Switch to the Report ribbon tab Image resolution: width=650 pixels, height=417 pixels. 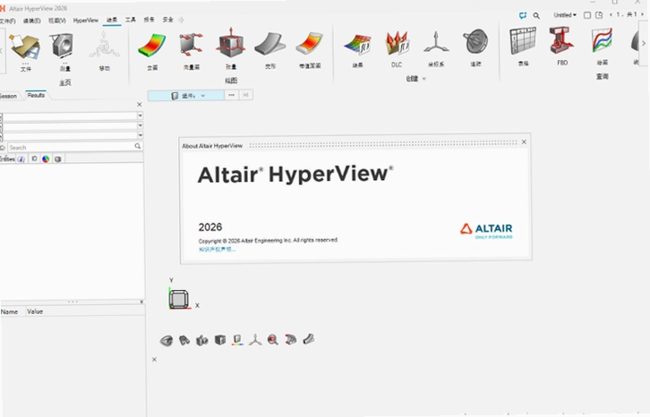click(149, 20)
